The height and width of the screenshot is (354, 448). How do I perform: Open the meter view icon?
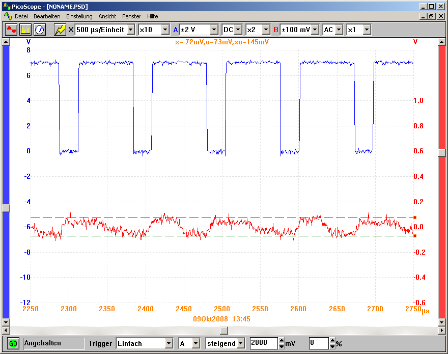coord(39,30)
